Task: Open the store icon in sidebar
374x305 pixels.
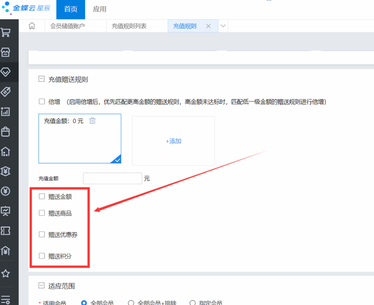Action: pos(6,52)
